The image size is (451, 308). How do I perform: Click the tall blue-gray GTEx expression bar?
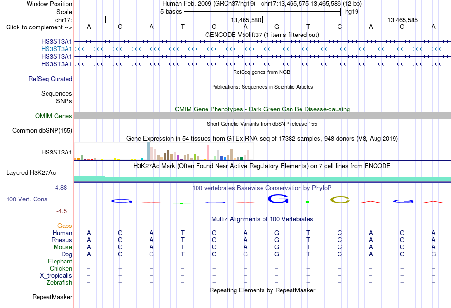click(x=149, y=151)
